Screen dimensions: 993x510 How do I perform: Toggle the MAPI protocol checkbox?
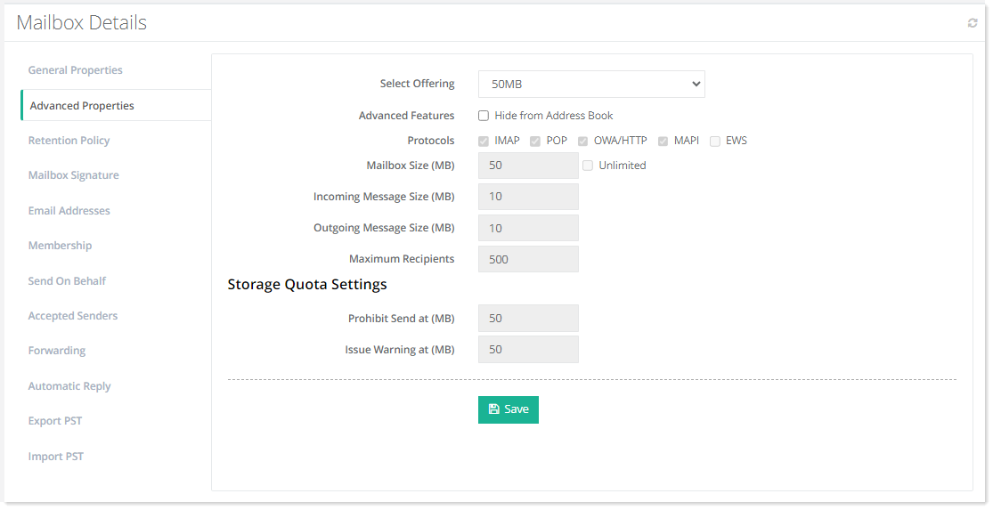[x=663, y=141]
